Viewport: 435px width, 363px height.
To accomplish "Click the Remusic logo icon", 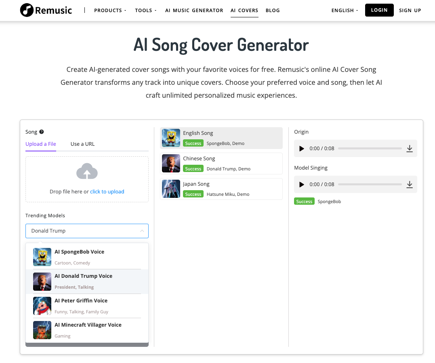I will pyautogui.click(x=26, y=10).
